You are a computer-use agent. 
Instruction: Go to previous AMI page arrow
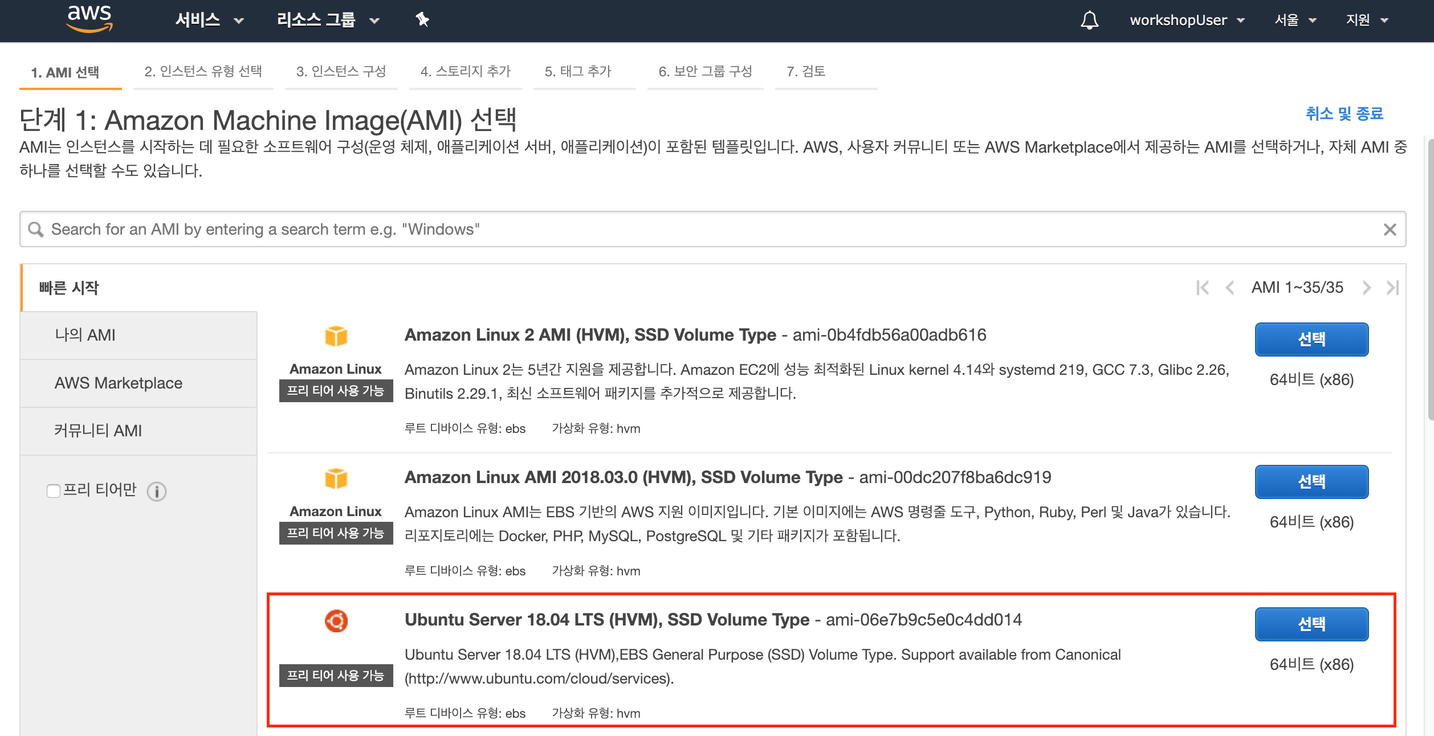(1229, 288)
